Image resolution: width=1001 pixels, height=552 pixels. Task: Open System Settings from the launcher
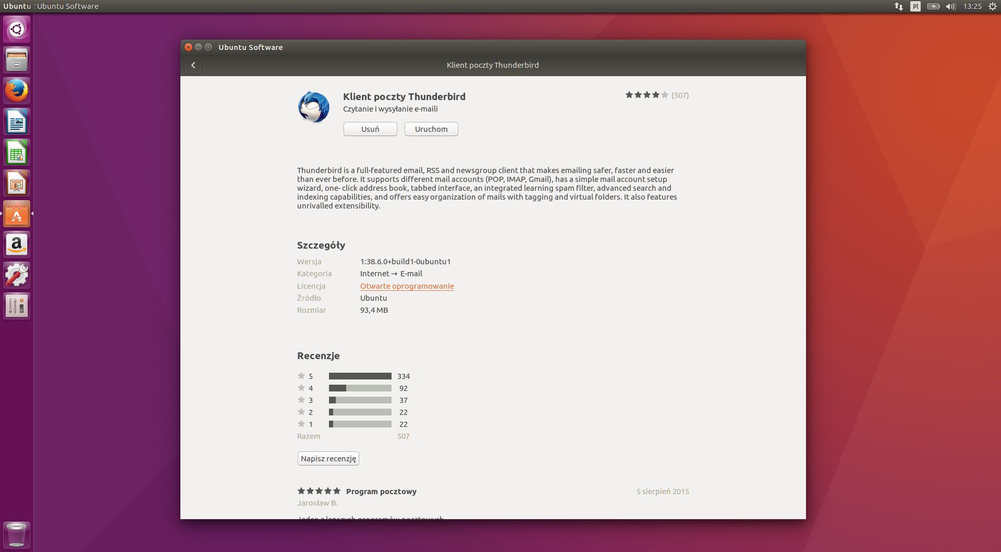[x=17, y=275]
